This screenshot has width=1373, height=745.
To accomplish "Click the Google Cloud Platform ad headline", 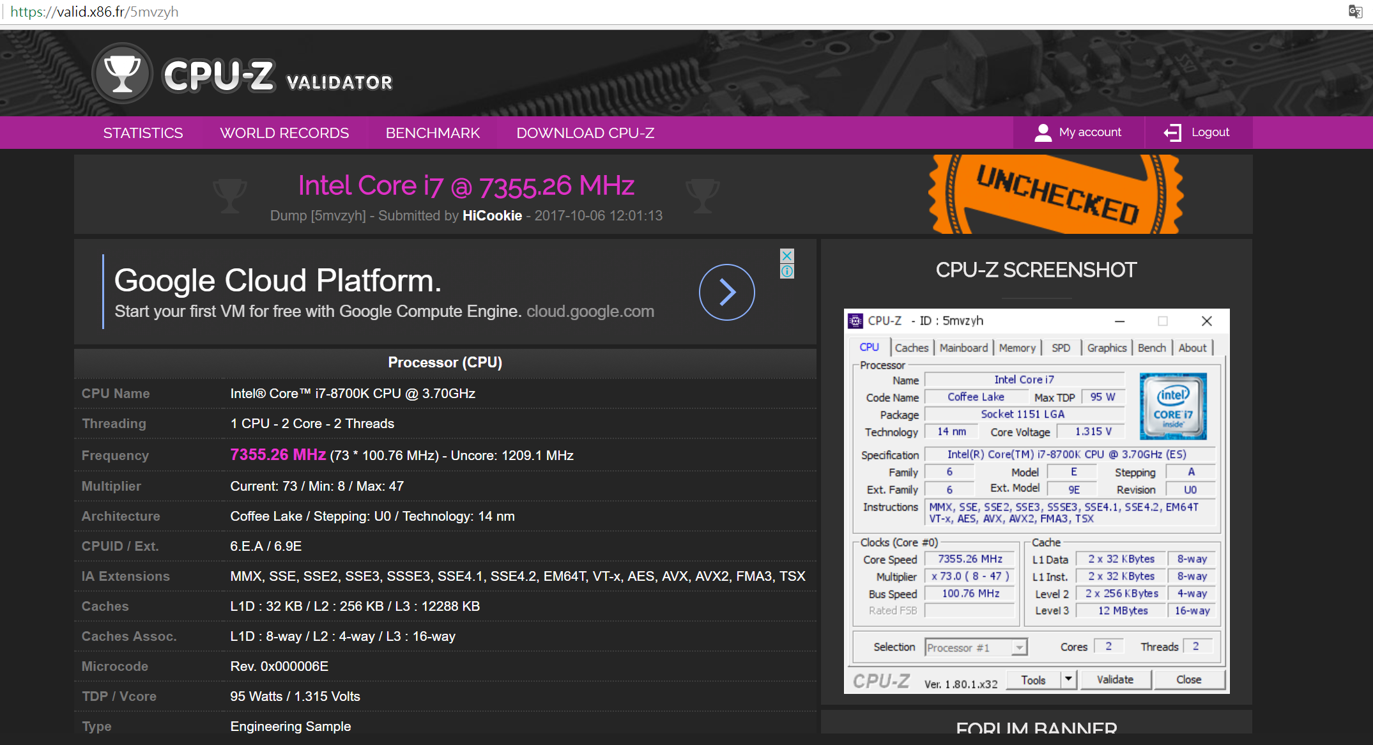I will coord(278,280).
